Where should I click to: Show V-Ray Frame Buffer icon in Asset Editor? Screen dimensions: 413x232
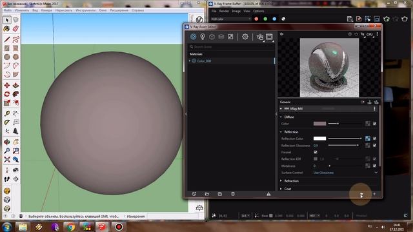pyautogui.click(x=269, y=37)
